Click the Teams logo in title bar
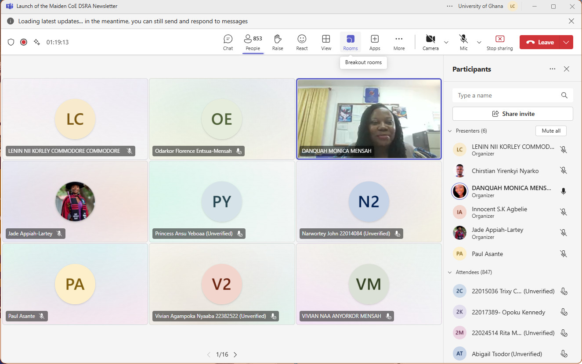582x364 pixels. [9, 6]
